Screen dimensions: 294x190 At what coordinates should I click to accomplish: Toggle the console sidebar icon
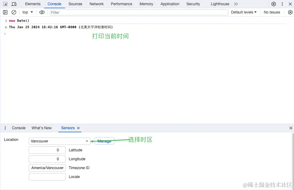(5, 12)
